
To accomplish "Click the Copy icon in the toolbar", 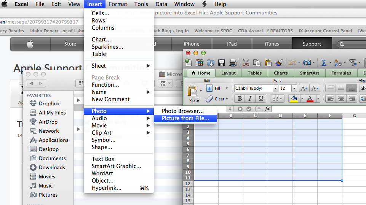I will pos(257,62).
